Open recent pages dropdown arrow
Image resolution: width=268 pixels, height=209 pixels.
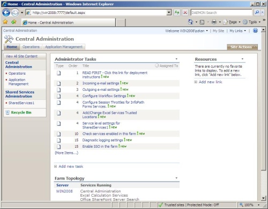pyautogui.click(x=22, y=12)
